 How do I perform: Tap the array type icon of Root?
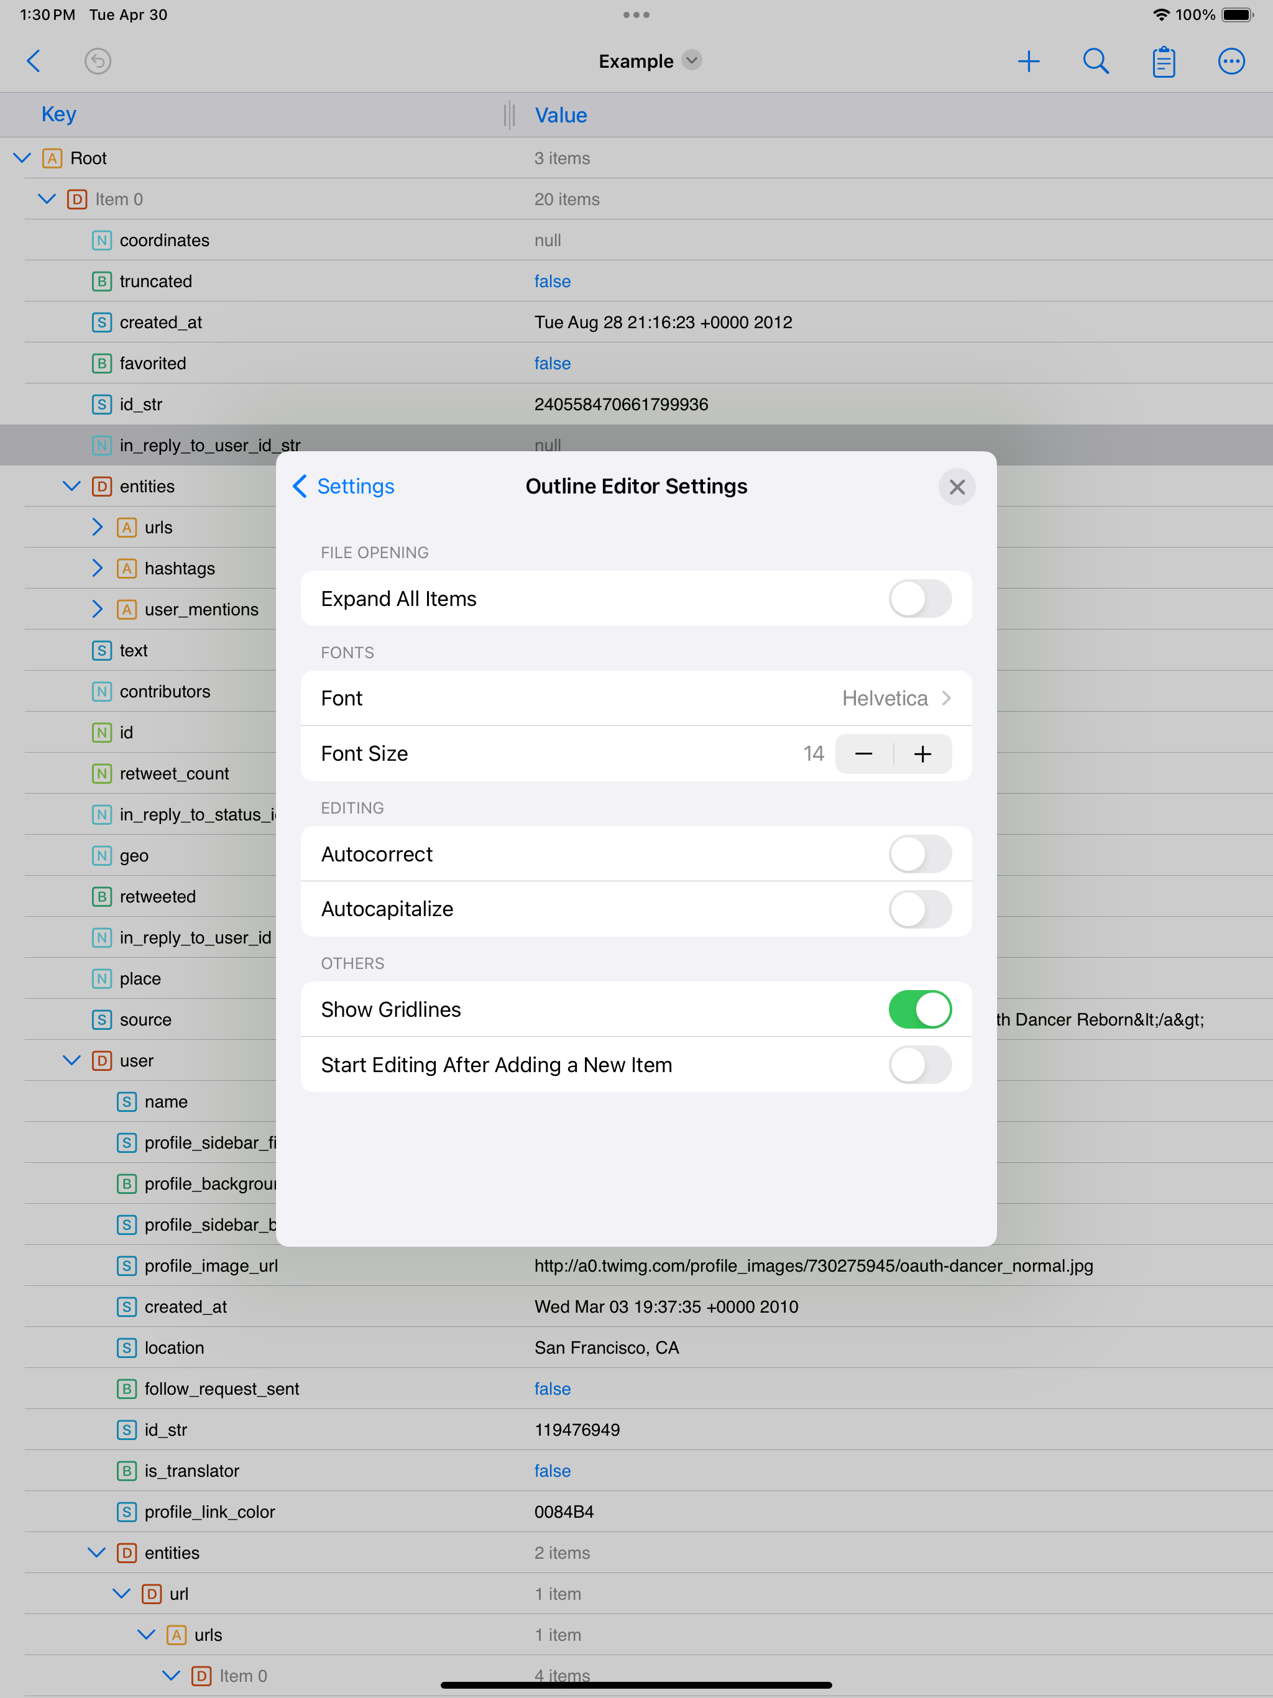[52, 158]
